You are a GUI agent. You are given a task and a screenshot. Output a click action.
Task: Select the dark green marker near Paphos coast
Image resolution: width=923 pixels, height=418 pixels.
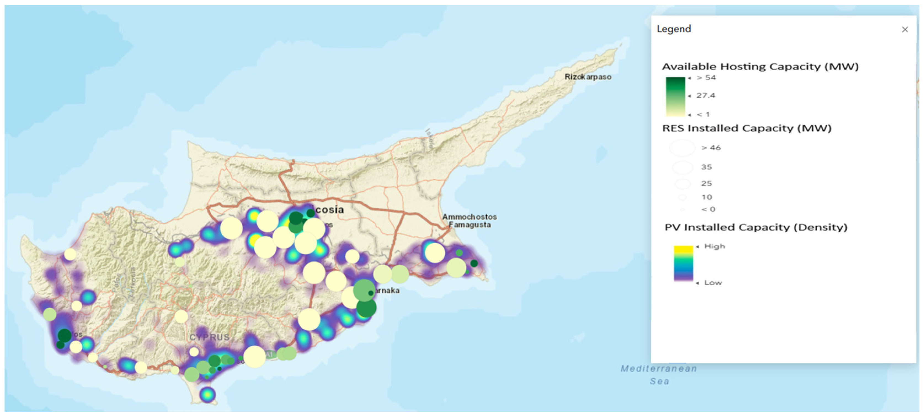click(x=65, y=335)
